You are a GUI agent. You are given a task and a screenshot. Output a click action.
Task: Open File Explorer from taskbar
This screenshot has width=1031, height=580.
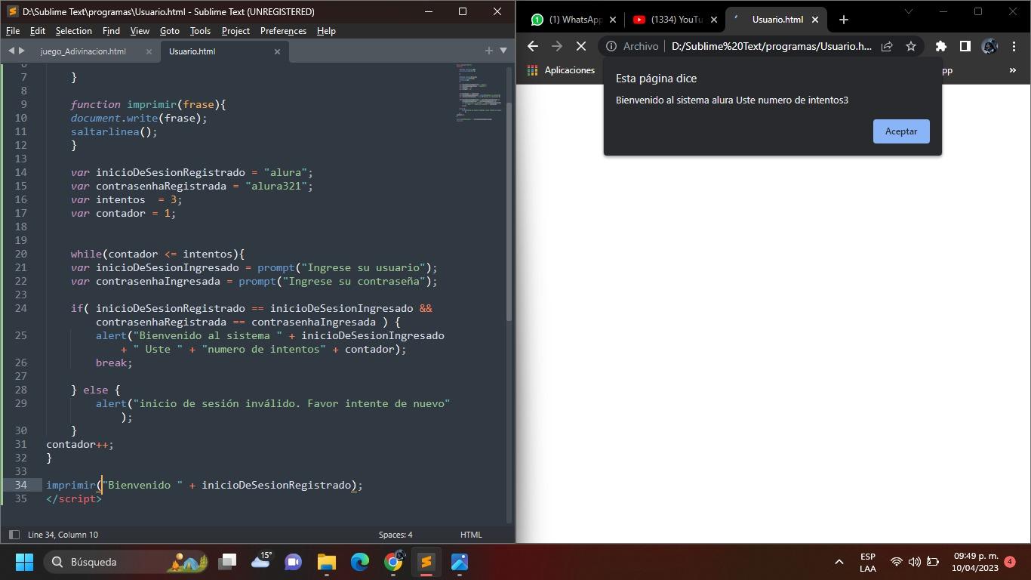tap(327, 562)
